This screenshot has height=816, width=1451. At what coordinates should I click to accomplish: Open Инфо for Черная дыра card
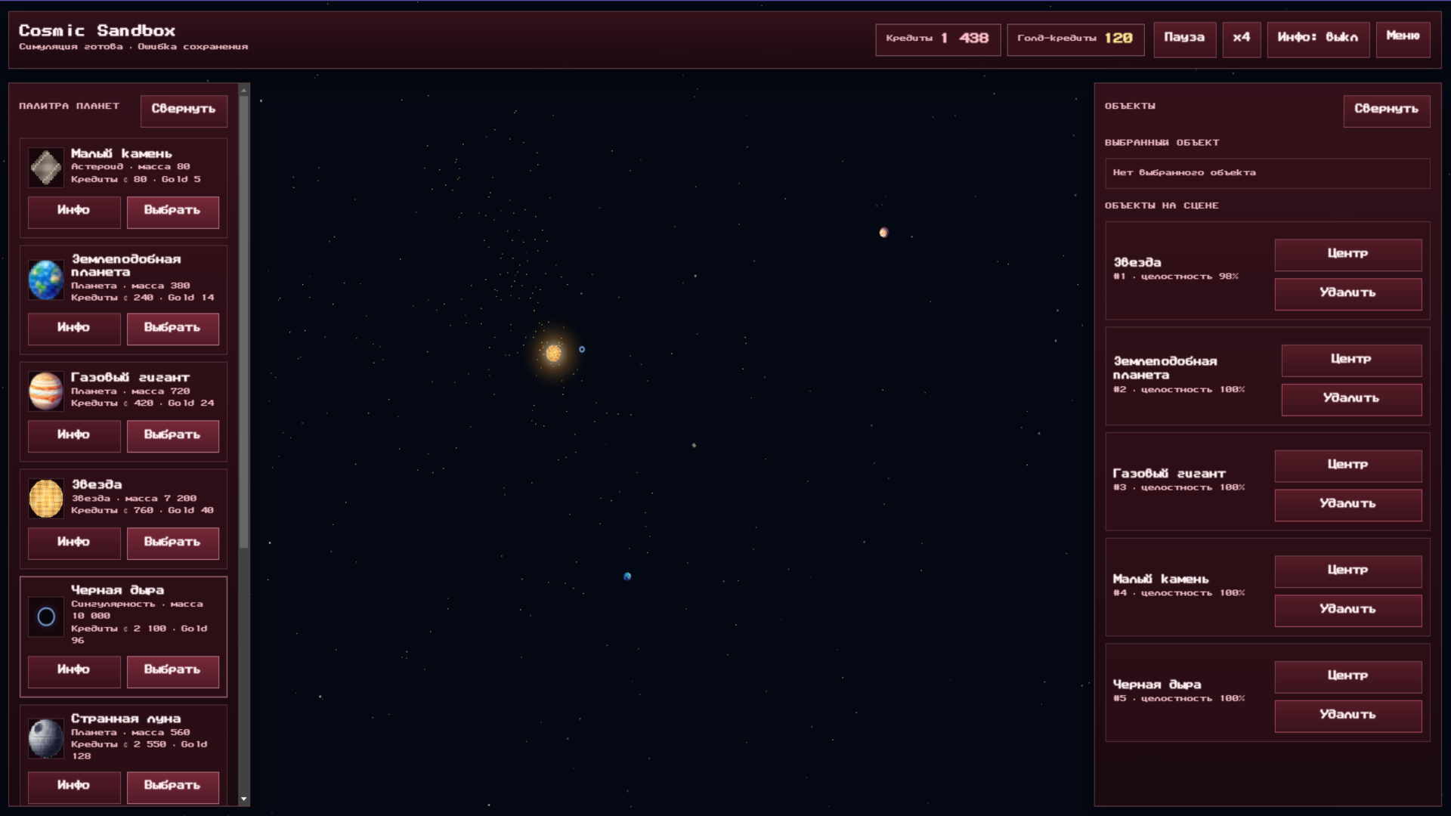pos(73,671)
